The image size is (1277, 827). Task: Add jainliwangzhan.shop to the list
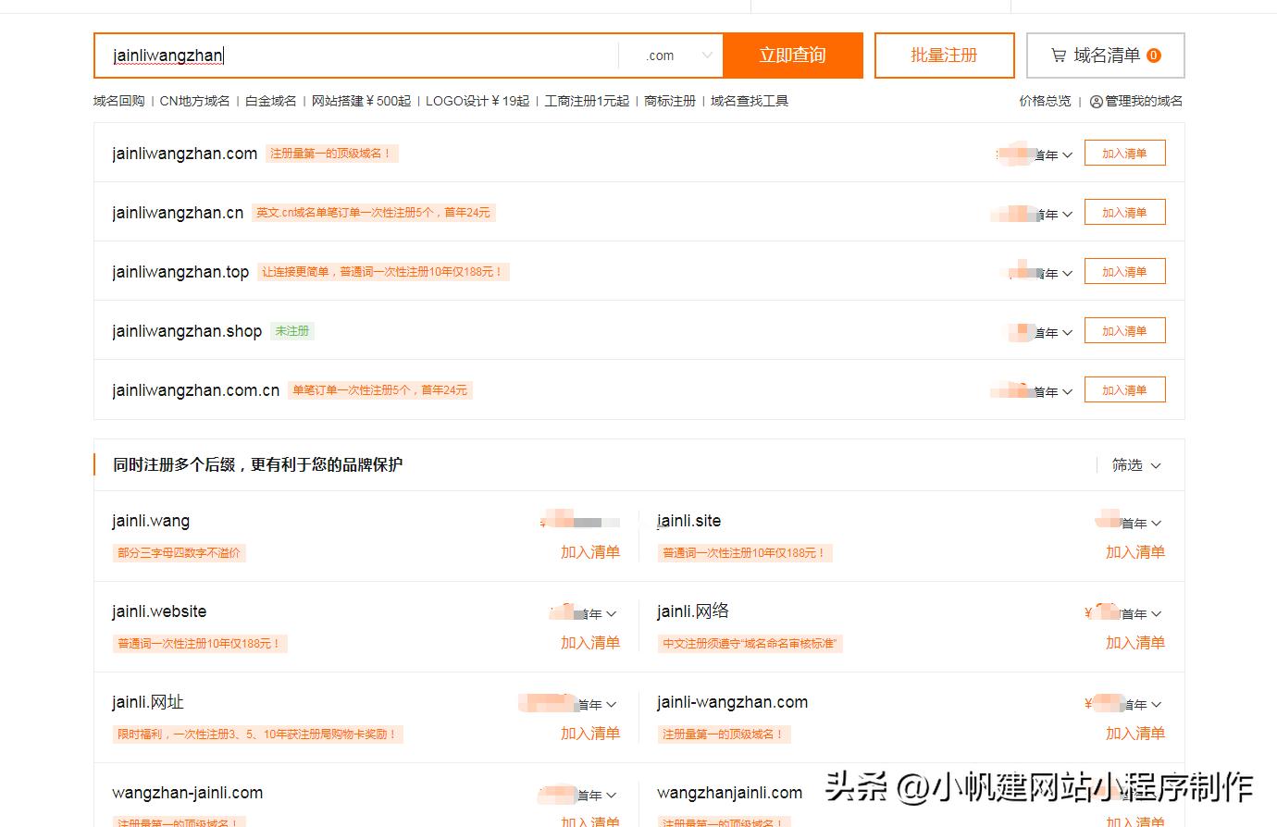(1124, 330)
